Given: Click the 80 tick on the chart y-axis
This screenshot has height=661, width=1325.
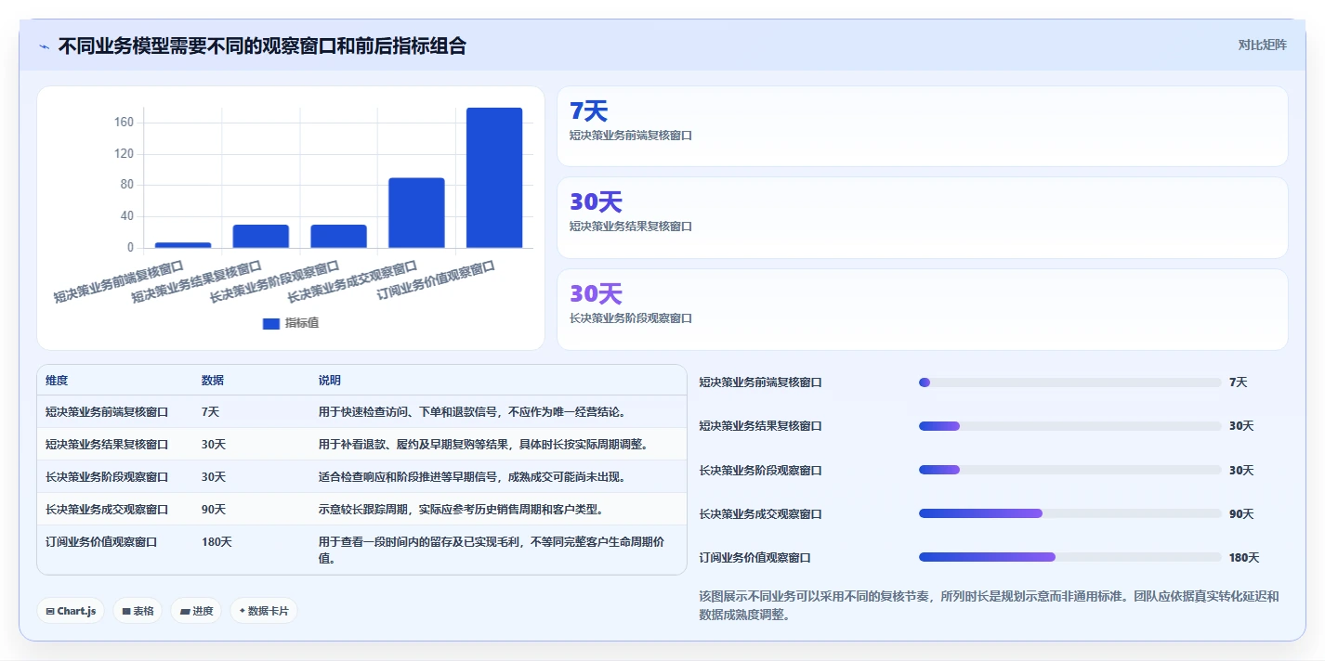Looking at the screenshot, I should 127,185.
